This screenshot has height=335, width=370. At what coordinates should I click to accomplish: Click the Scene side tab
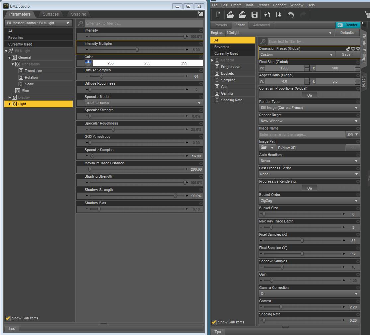[x=364, y=81]
